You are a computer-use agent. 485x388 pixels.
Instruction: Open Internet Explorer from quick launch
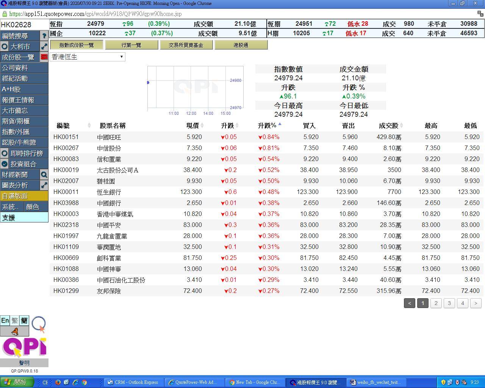click(x=75, y=382)
